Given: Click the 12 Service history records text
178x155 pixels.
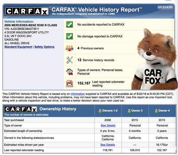Looking at the screenshot, I should tap(96, 60).
